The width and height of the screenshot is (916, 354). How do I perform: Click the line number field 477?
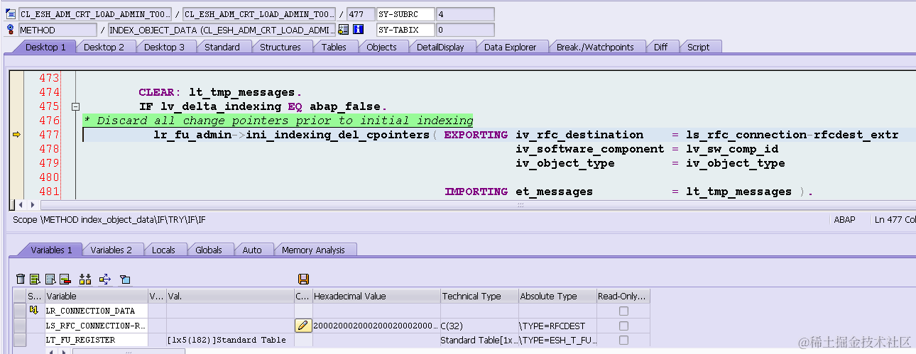[x=361, y=14]
